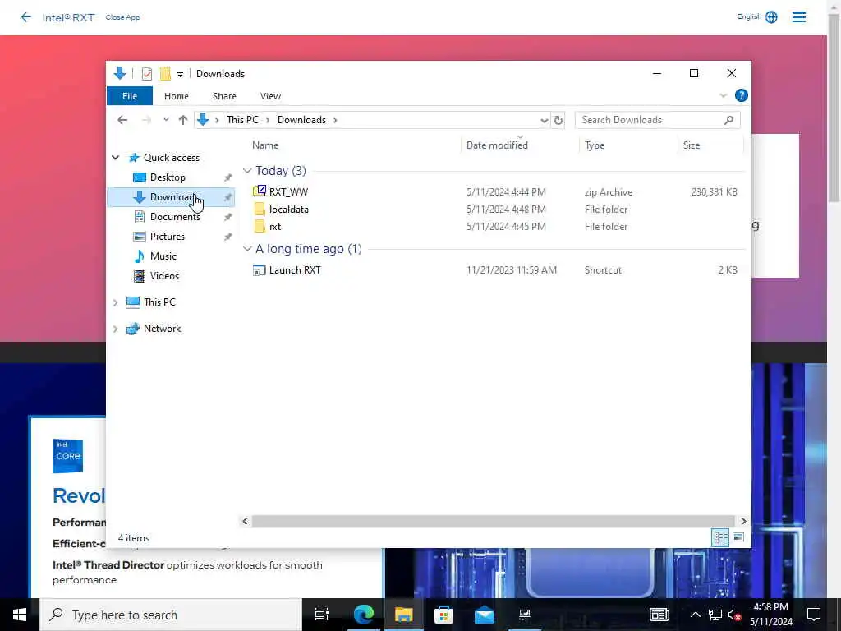Refresh the Downloads folder
Viewport: 841px width, 631px height.
[x=558, y=120]
